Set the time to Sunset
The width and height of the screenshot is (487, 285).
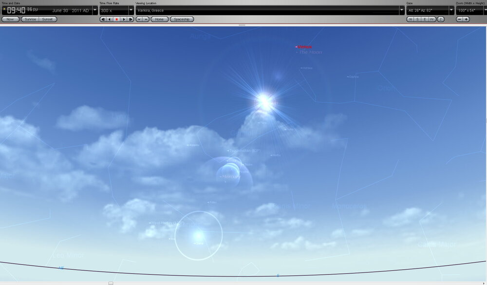click(47, 19)
